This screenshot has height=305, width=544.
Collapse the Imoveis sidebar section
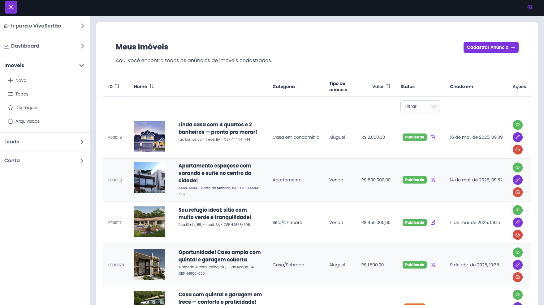pyautogui.click(x=82, y=66)
